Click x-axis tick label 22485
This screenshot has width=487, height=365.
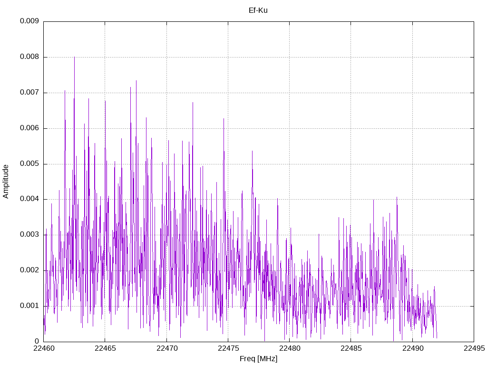[351, 348]
